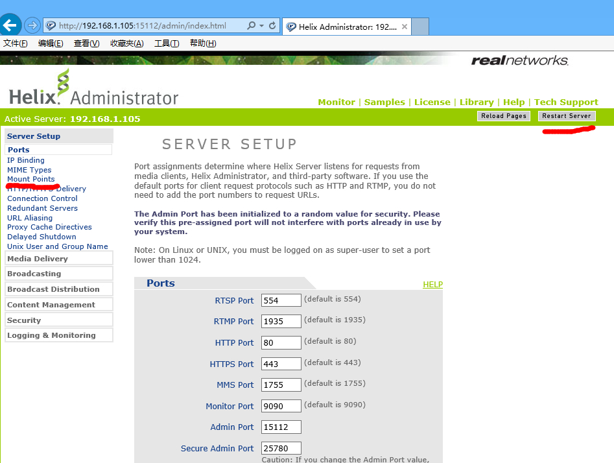The image size is (614, 463).
Task: Open the Samples link
Action: coord(384,102)
